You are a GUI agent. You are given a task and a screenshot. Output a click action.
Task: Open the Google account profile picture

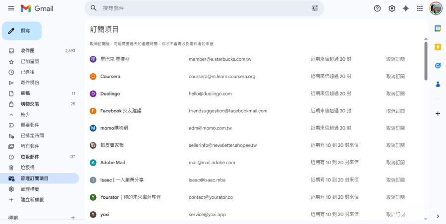[x=436, y=8]
